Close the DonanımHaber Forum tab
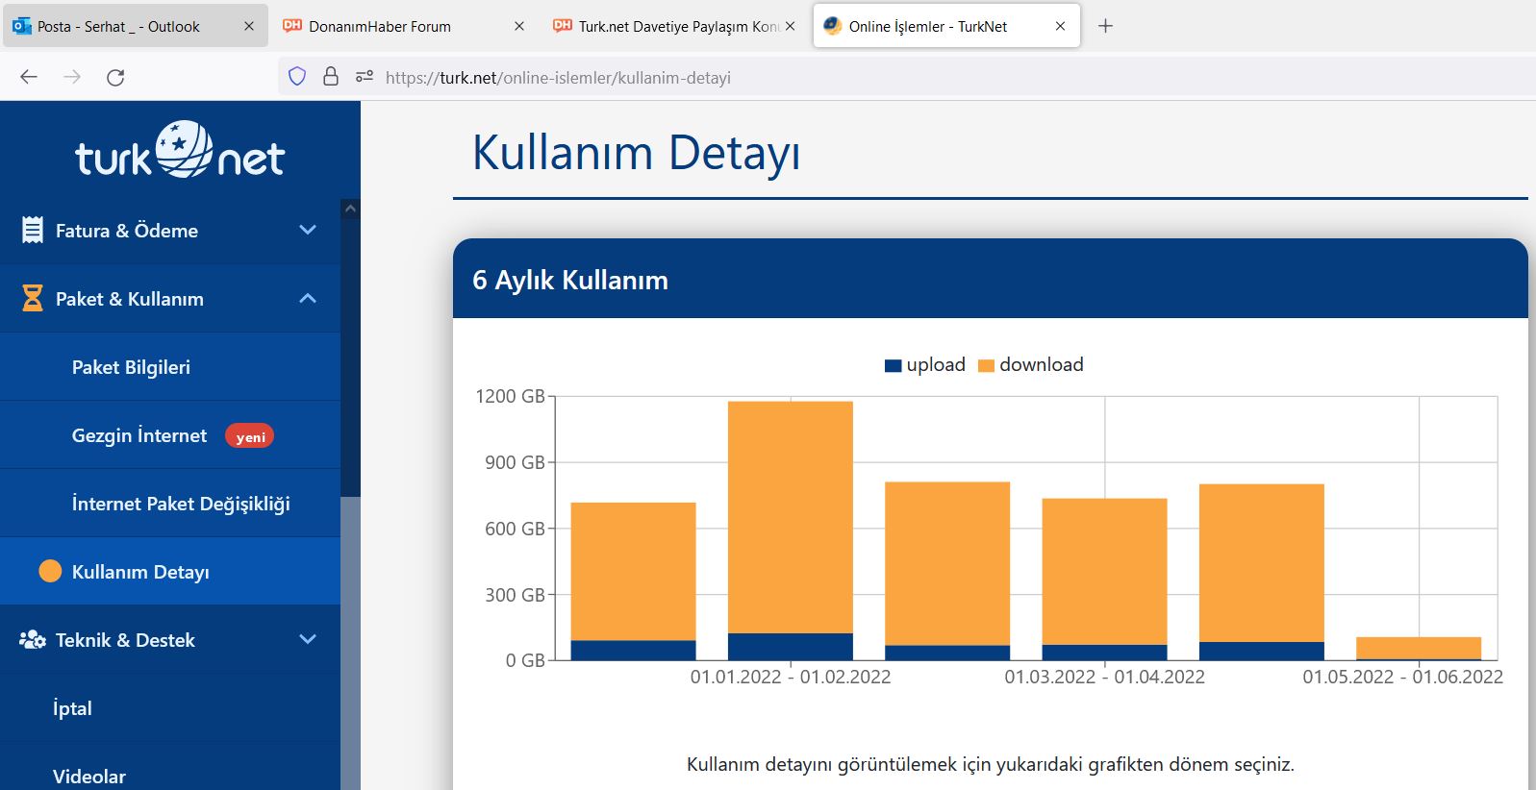1536x790 pixels. 519,26
